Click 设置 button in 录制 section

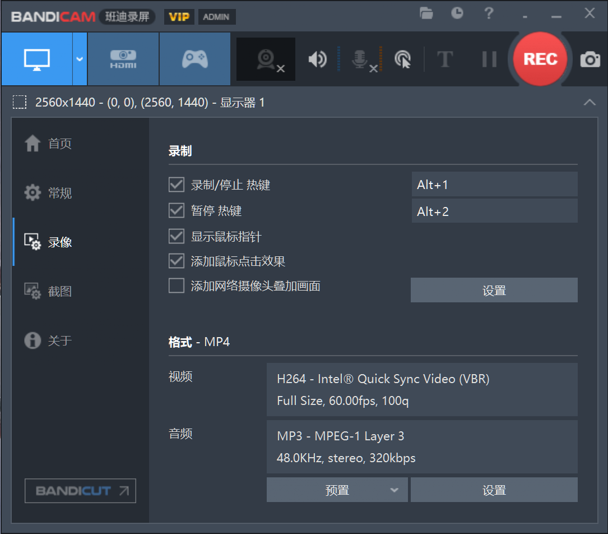click(494, 290)
